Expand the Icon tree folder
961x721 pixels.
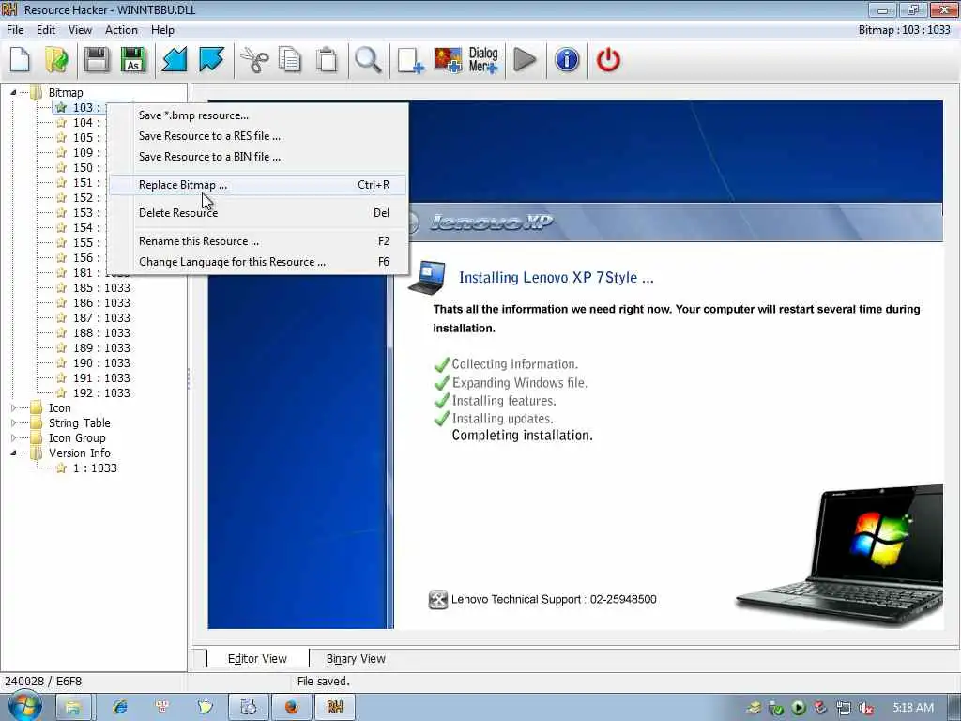coord(13,407)
